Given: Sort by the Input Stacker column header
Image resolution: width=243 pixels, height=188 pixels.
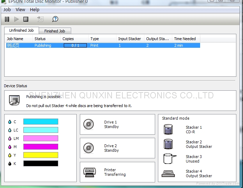Looking at the screenshot, I should pyautogui.click(x=130, y=39).
